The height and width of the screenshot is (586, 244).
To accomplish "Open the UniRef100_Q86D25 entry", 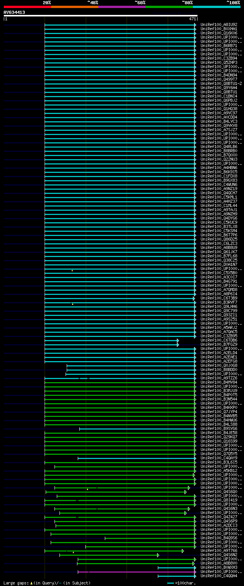I will click(x=219, y=239).
